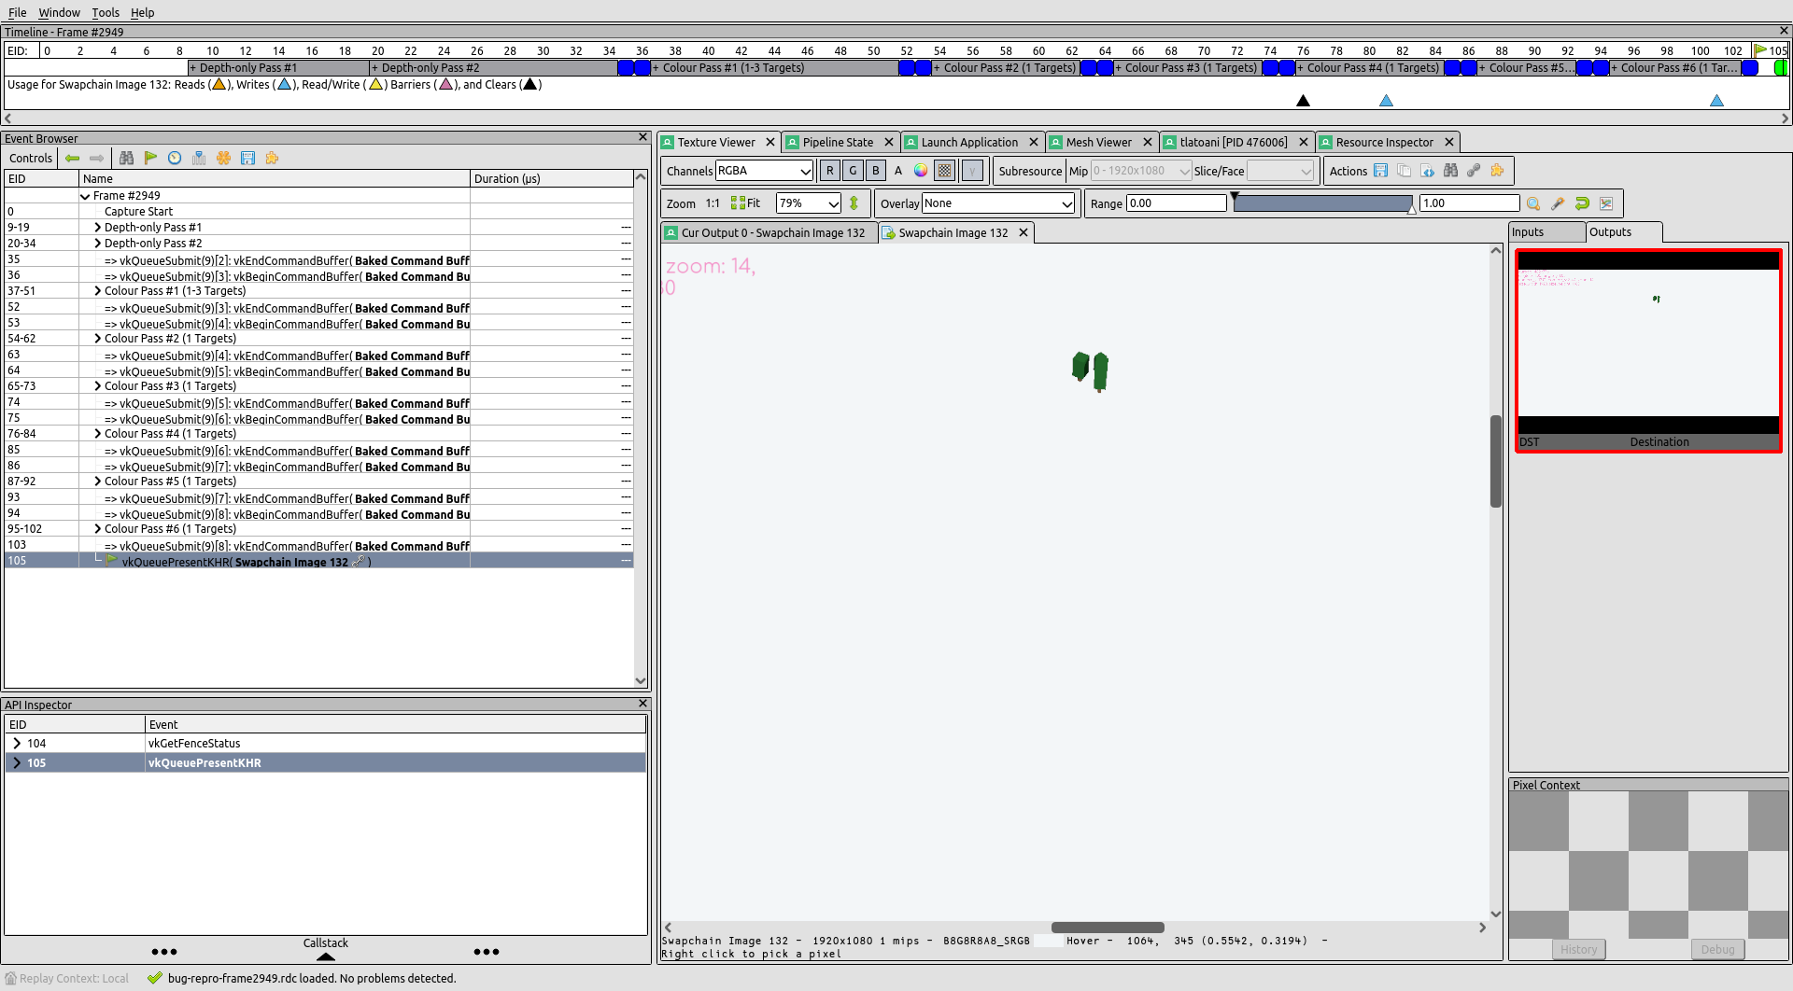Click the column chooser icon in Event Browser

pos(199,159)
